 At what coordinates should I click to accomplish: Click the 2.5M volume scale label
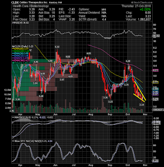pos(8,108)
